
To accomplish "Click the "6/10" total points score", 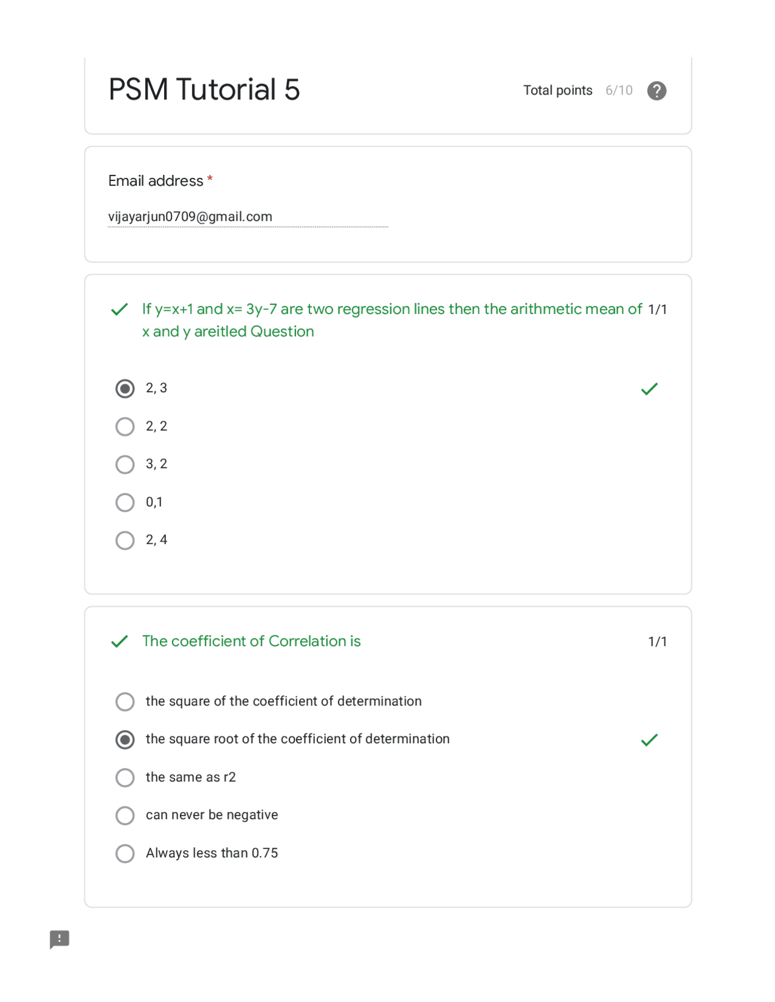I will point(619,90).
